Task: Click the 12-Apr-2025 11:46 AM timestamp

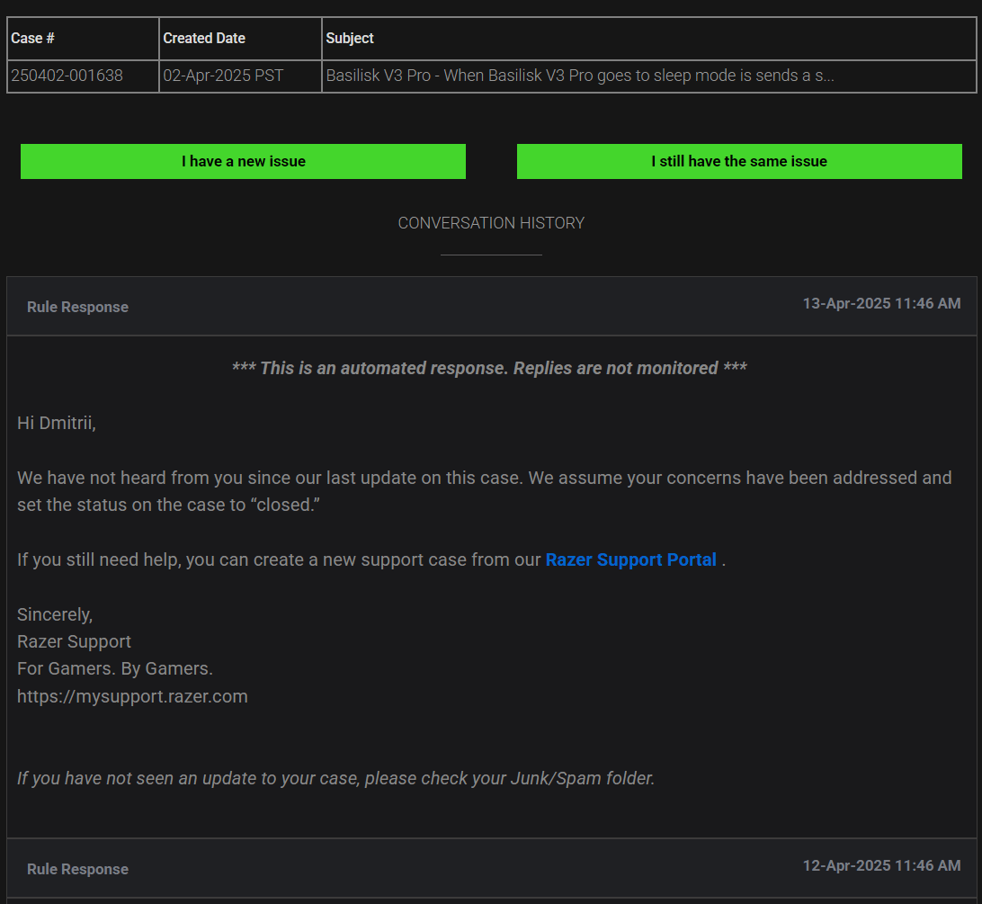Action: (881, 865)
